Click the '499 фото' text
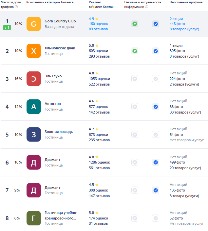The width and height of the screenshot is (208, 231). tap(177, 162)
